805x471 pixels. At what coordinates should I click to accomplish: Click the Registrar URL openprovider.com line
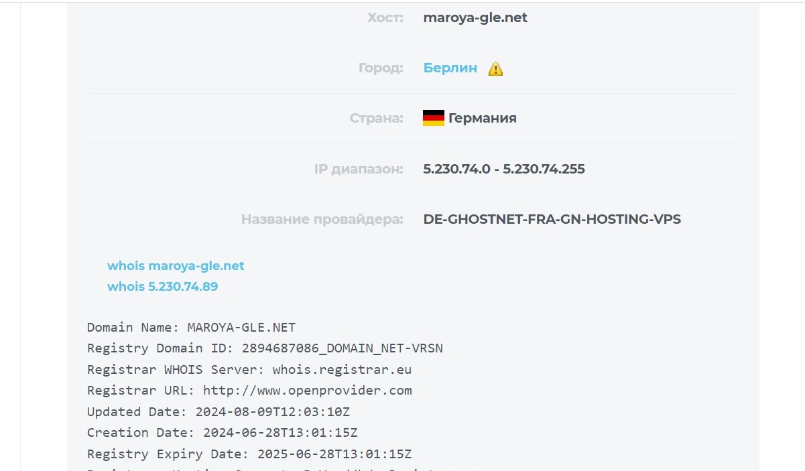click(249, 391)
